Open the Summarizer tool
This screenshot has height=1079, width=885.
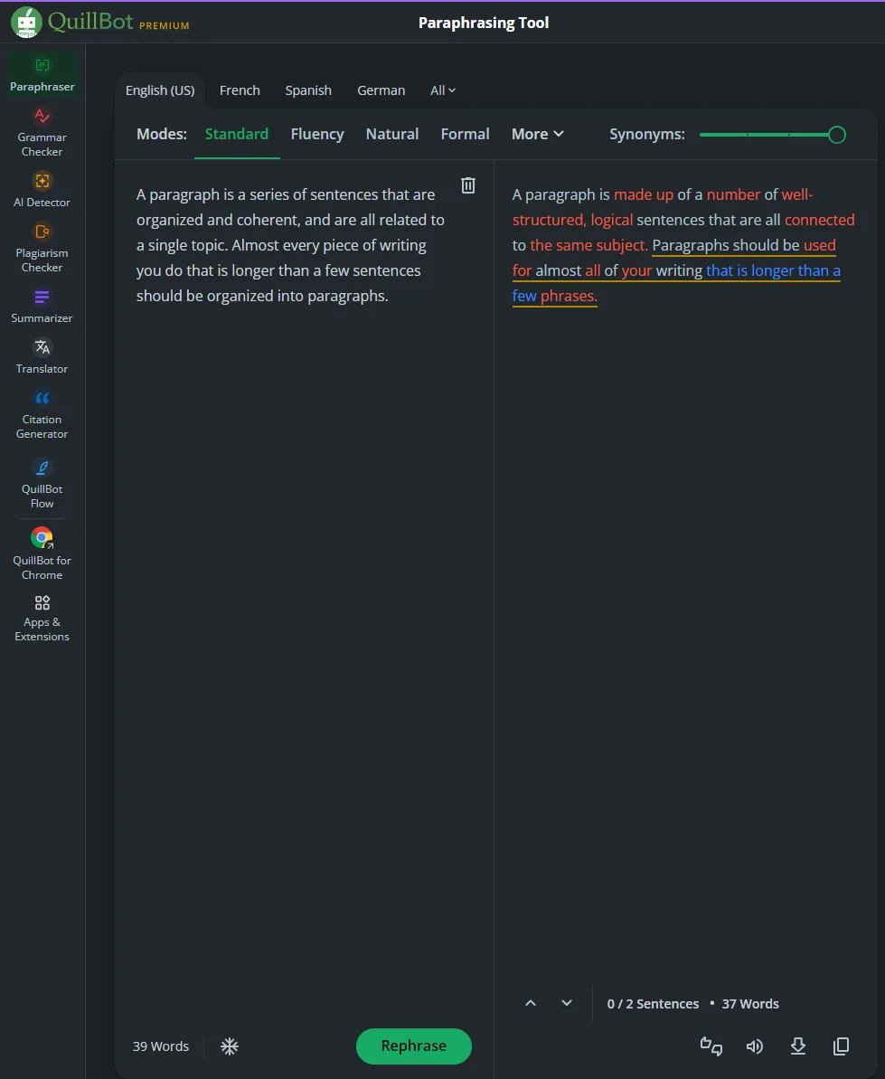(42, 306)
